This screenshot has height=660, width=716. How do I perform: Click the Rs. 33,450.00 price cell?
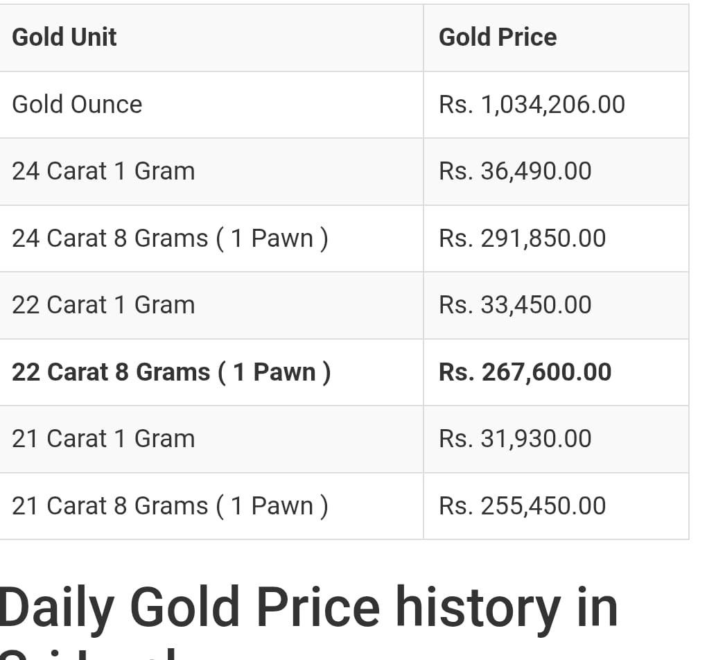tap(515, 305)
